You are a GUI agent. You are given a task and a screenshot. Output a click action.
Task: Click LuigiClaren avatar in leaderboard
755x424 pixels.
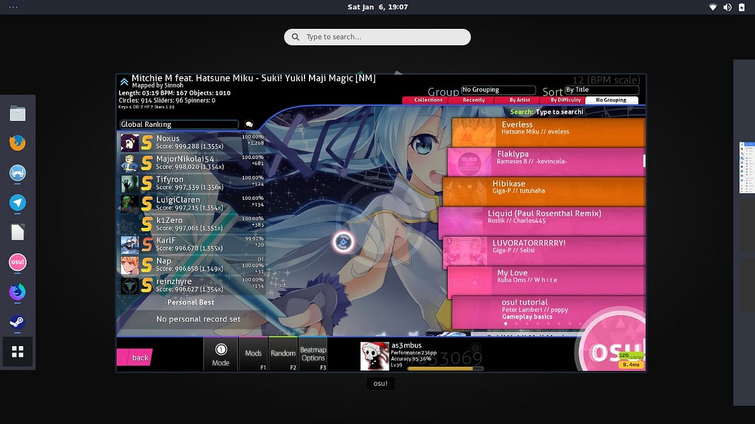tap(130, 204)
